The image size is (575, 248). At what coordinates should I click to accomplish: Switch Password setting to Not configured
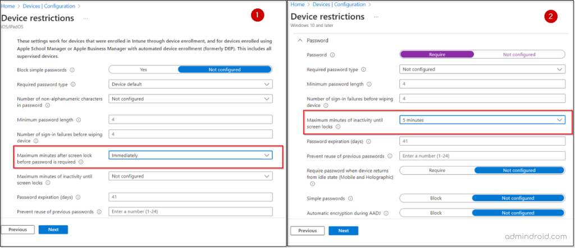[x=519, y=54]
